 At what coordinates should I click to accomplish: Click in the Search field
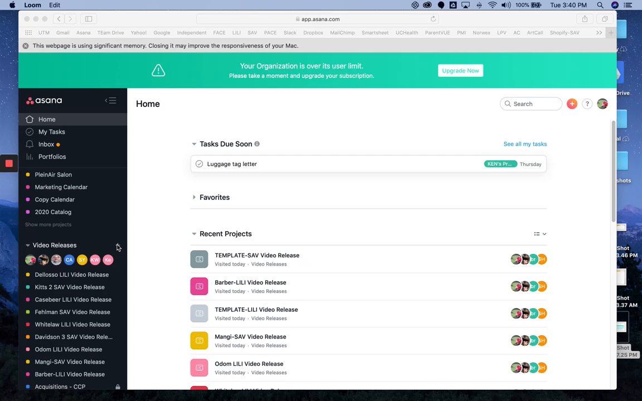click(x=531, y=104)
